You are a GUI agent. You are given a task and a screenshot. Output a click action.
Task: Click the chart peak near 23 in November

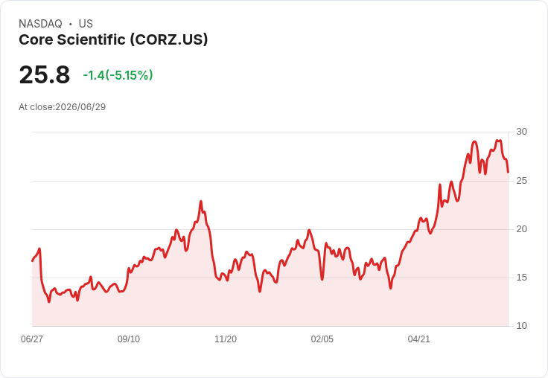click(201, 201)
